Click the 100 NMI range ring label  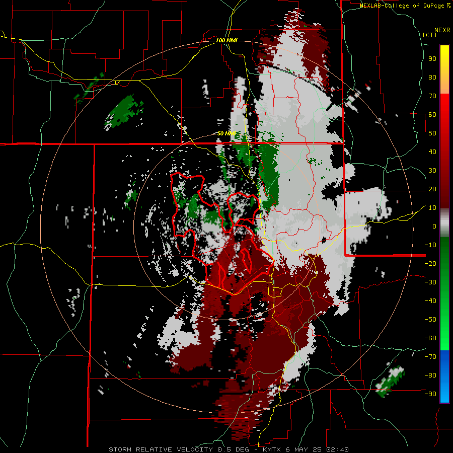pyautogui.click(x=226, y=40)
